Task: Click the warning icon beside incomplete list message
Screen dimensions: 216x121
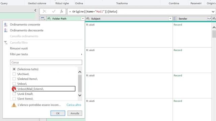Action: [14, 105]
